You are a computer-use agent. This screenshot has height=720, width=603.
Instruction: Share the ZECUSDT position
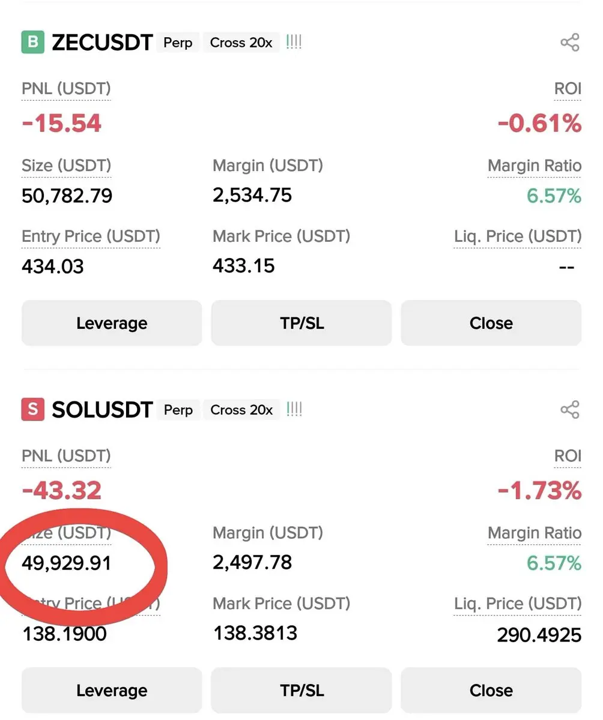tap(569, 43)
